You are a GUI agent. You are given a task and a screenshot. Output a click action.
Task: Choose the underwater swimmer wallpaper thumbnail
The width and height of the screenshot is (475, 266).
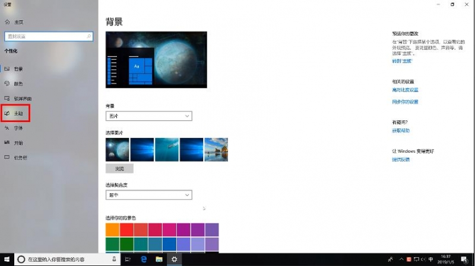(x=167, y=150)
